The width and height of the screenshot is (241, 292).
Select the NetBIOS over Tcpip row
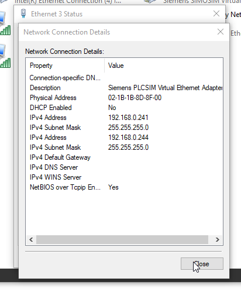124,187
